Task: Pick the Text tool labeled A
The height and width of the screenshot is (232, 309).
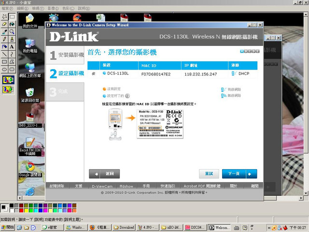Action: click(12, 46)
